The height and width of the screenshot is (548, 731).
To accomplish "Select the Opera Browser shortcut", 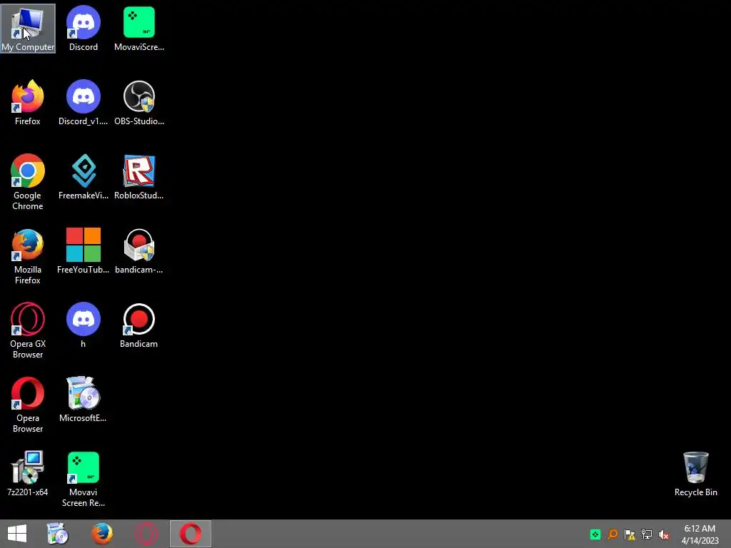I will (x=28, y=405).
